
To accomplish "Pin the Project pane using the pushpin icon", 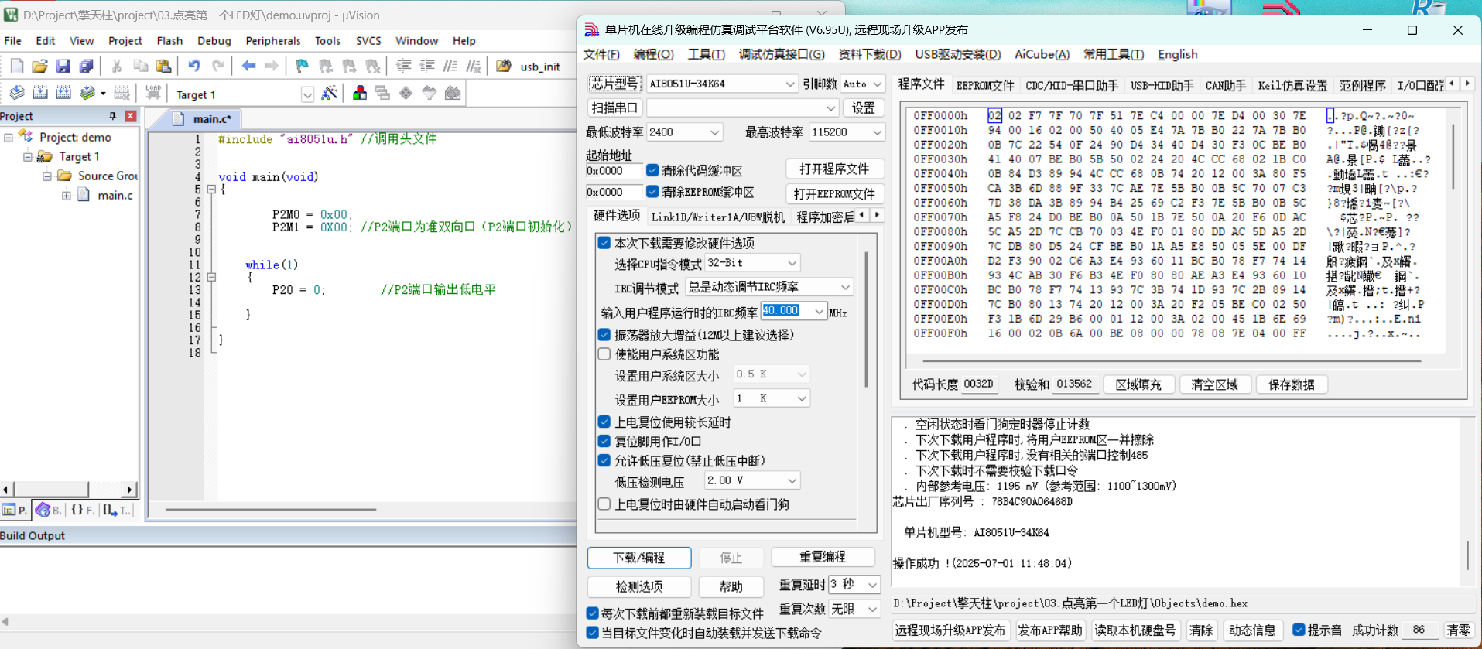I will click(113, 116).
